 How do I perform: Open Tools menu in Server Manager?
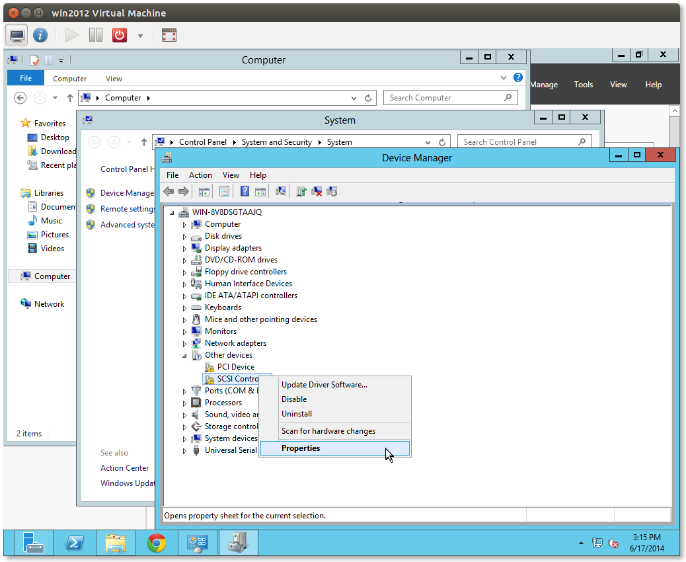pyautogui.click(x=583, y=85)
